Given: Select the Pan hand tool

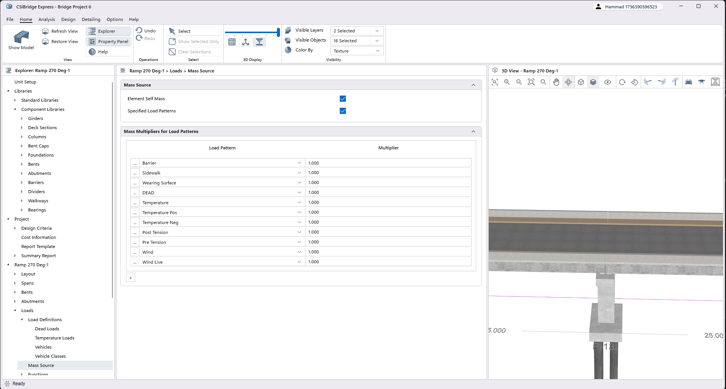Looking at the screenshot, I should click(x=556, y=82).
